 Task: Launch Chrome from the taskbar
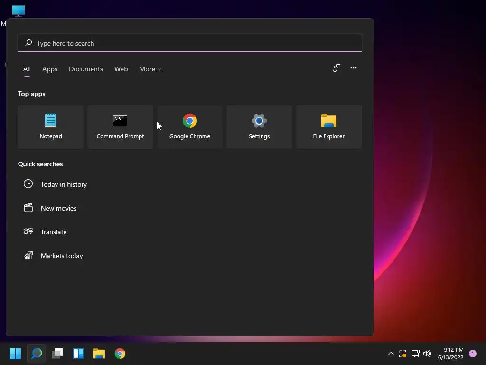pyautogui.click(x=120, y=354)
